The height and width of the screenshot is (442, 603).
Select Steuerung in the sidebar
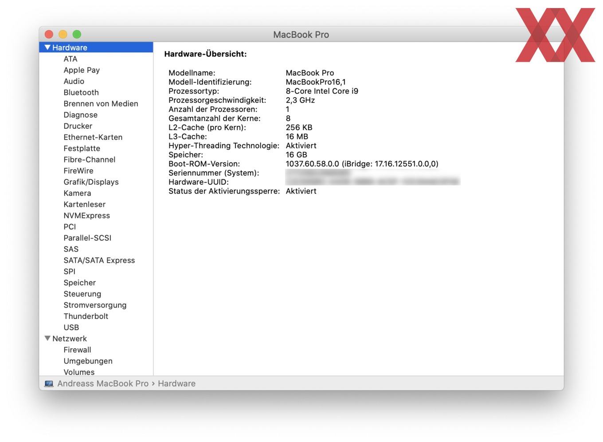pos(82,294)
